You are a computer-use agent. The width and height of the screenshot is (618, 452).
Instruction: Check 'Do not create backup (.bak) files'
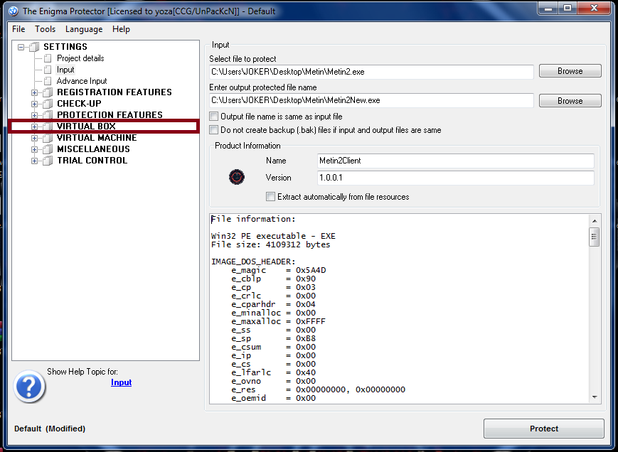pyautogui.click(x=213, y=130)
